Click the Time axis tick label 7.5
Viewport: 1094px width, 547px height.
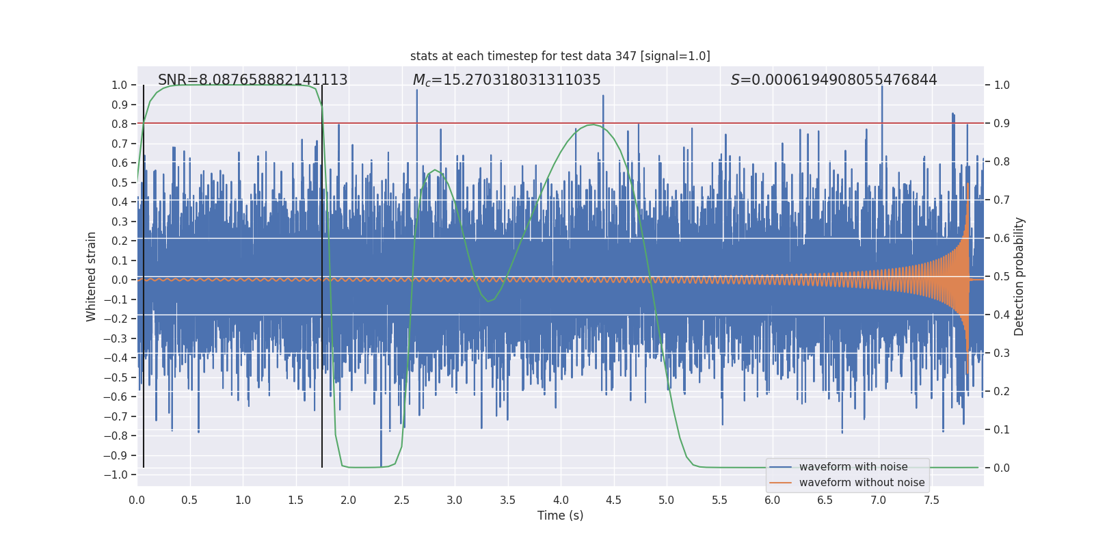click(x=931, y=500)
